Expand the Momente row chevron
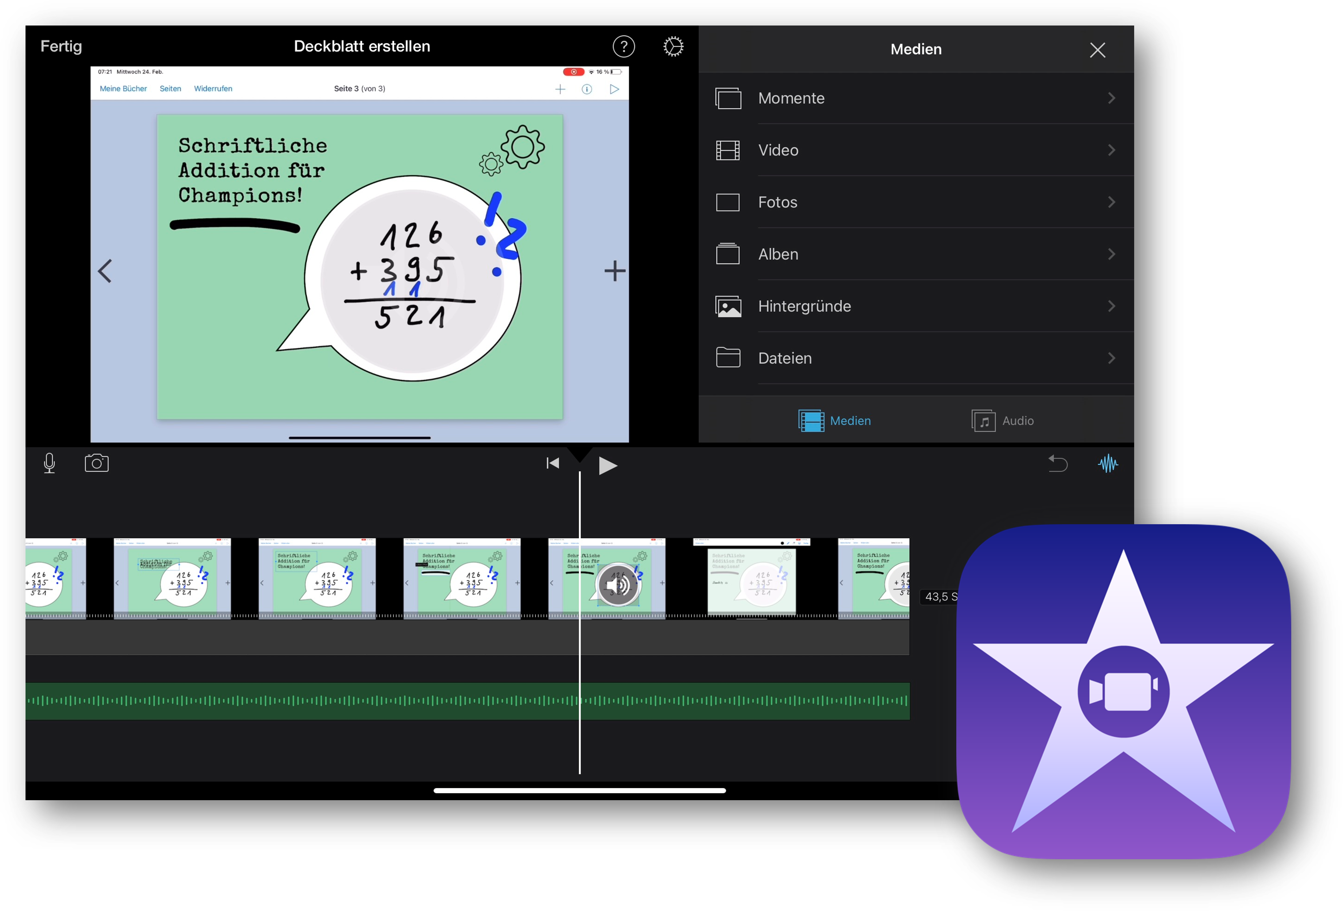Image resolution: width=1343 pixels, height=911 pixels. click(x=1111, y=98)
